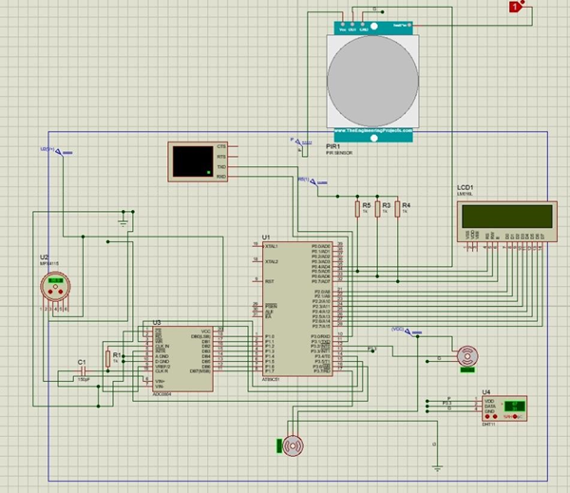Viewport: 570px width, 493px height.
Task: Select the ground symbol at bottom right
Action: click(x=437, y=467)
